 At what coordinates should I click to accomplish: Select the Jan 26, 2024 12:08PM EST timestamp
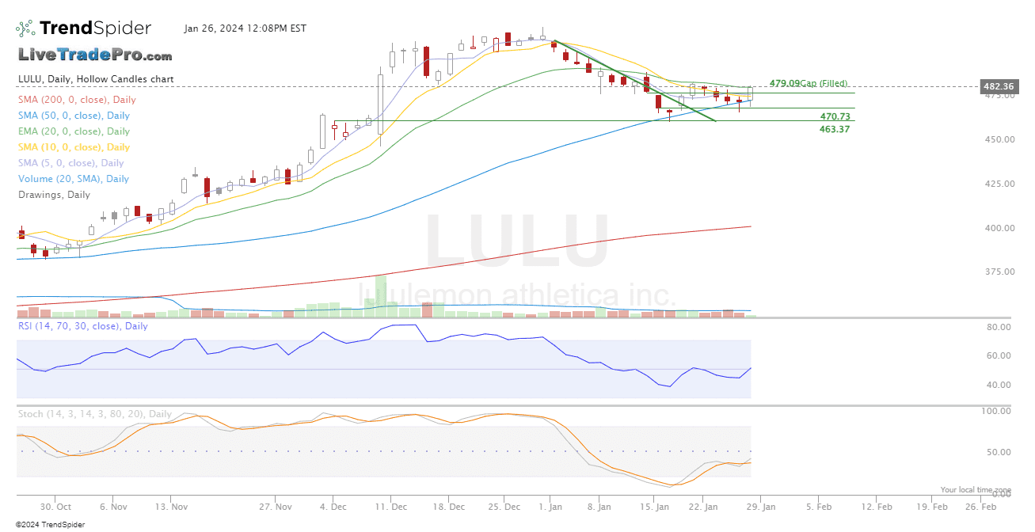pyautogui.click(x=245, y=28)
